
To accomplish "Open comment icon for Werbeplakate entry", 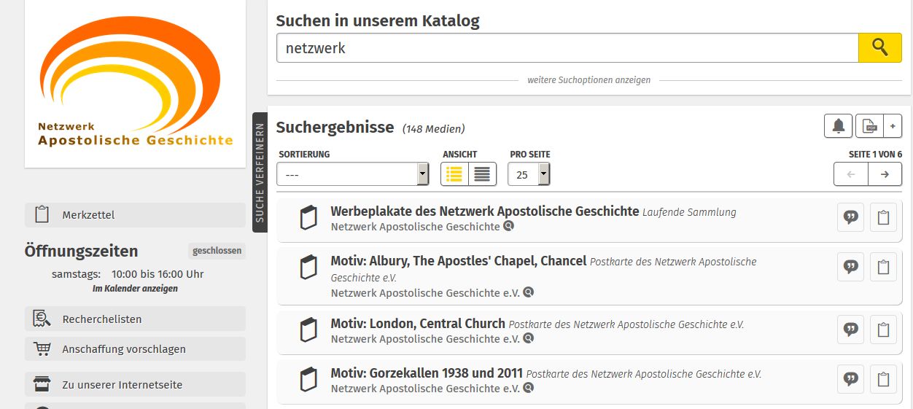I will pos(850,217).
